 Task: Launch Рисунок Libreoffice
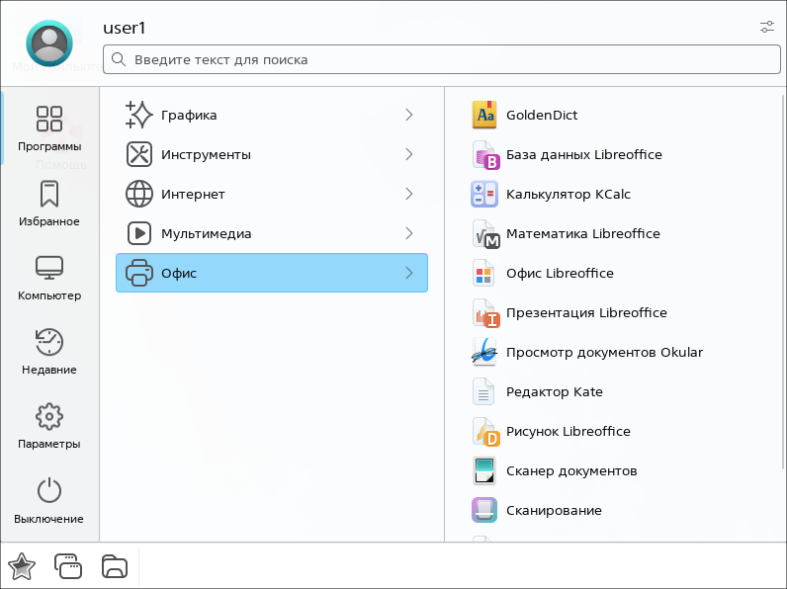click(x=568, y=431)
